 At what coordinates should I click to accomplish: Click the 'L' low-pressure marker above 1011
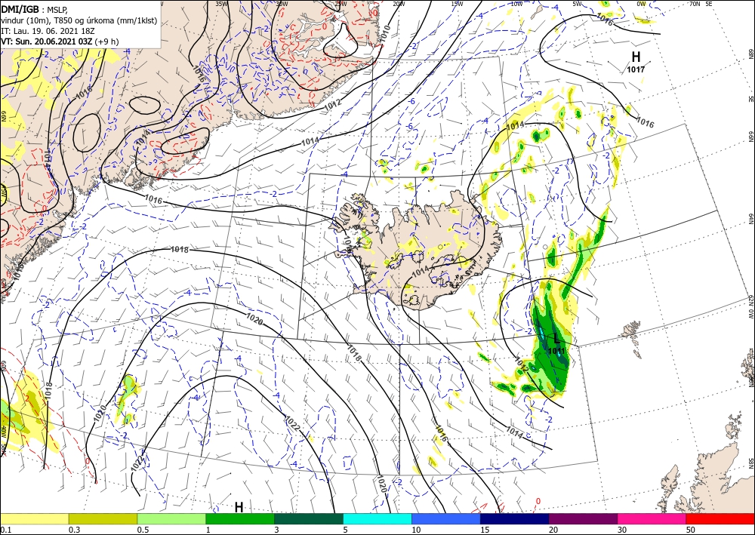pos(557,339)
